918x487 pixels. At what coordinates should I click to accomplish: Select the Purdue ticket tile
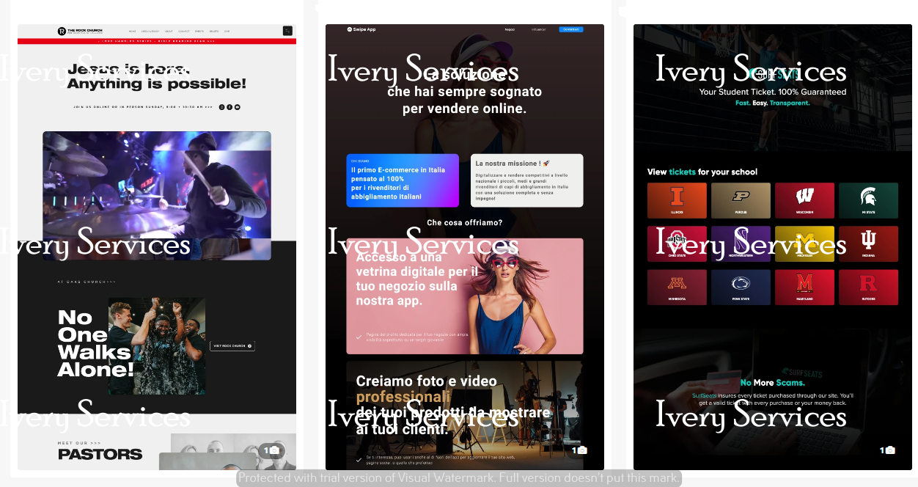click(741, 200)
